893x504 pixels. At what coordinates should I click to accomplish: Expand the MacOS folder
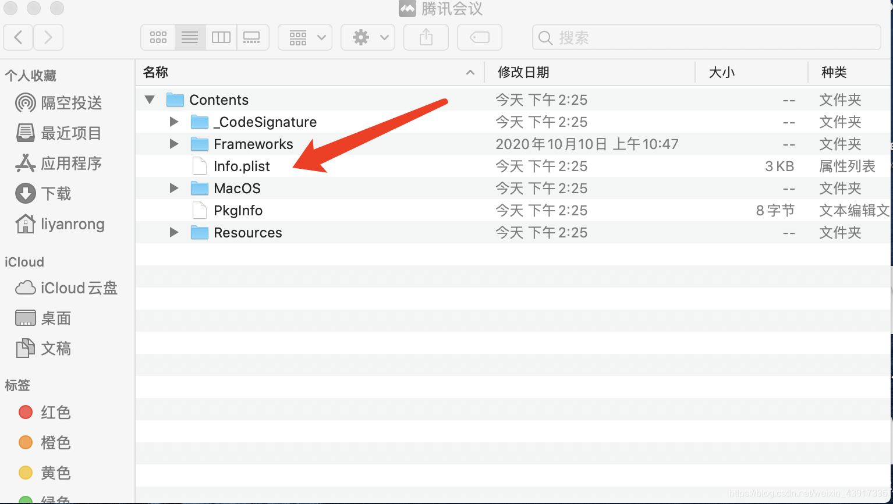173,188
